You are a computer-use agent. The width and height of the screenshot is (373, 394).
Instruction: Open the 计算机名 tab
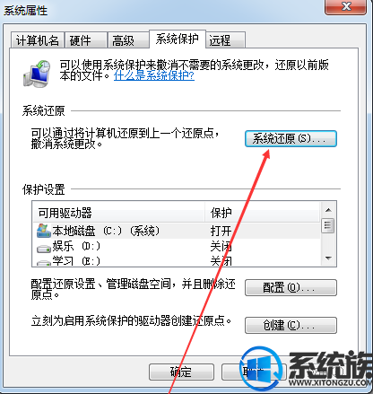(38, 40)
